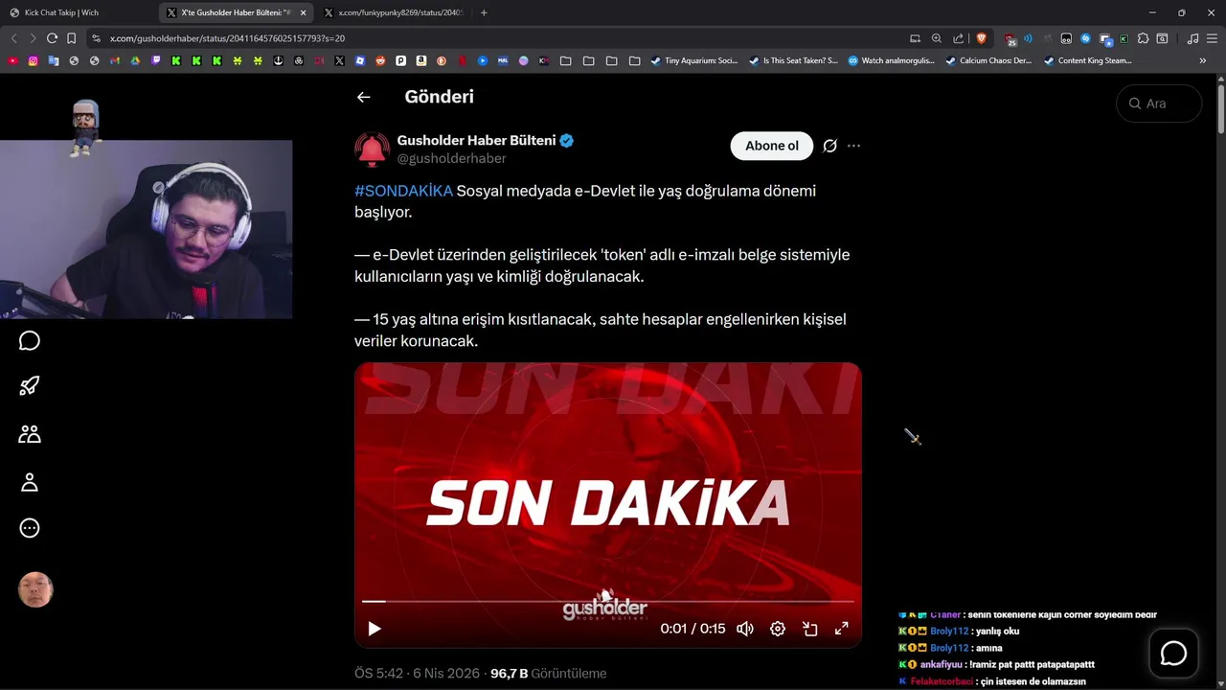
Task: Open the Instagram bookmark icon
Action: click(x=33, y=60)
